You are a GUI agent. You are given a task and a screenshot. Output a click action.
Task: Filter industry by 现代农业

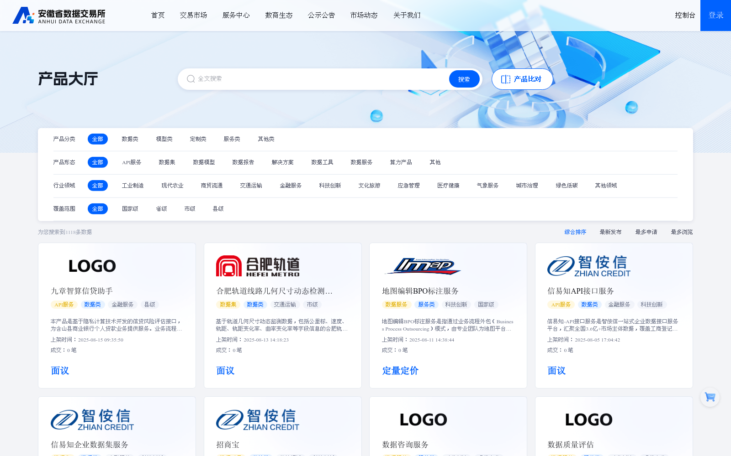pos(173,186)
